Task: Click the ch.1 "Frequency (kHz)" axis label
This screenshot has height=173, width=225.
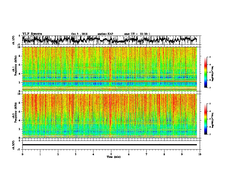Action: (16, 66)
